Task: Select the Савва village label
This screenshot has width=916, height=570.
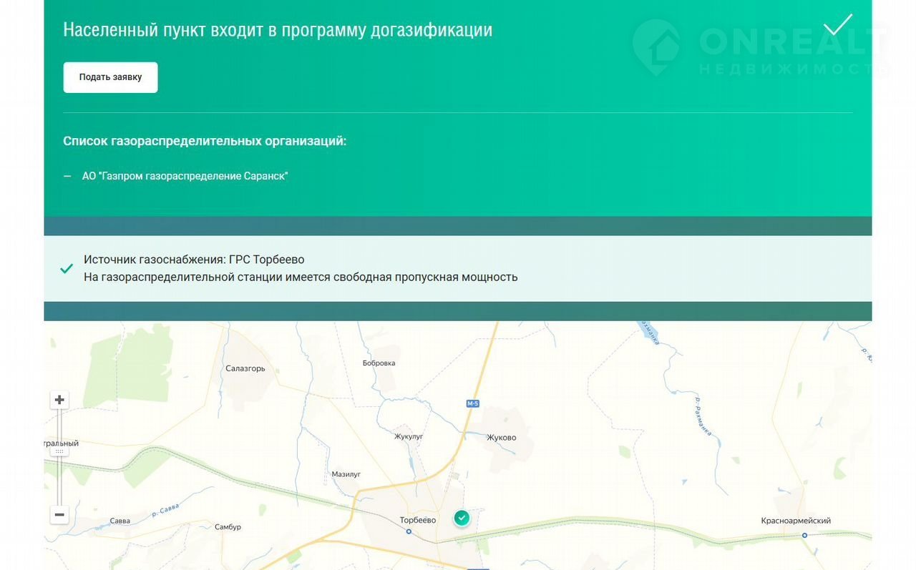Action: click(120, 521)
